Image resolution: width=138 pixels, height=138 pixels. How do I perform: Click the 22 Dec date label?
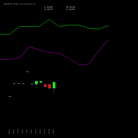click(36, 131)
